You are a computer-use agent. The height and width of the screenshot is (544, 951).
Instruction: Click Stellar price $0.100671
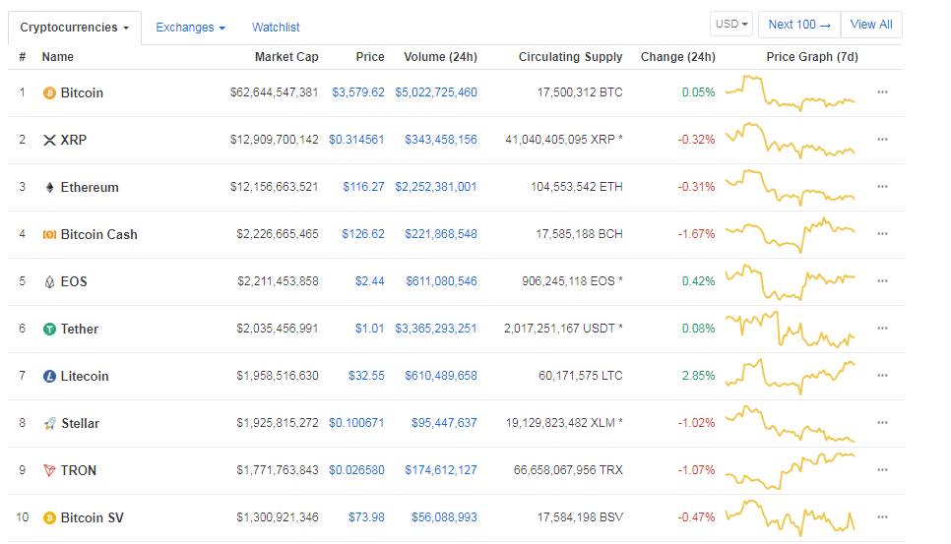[x=356, y=423]
